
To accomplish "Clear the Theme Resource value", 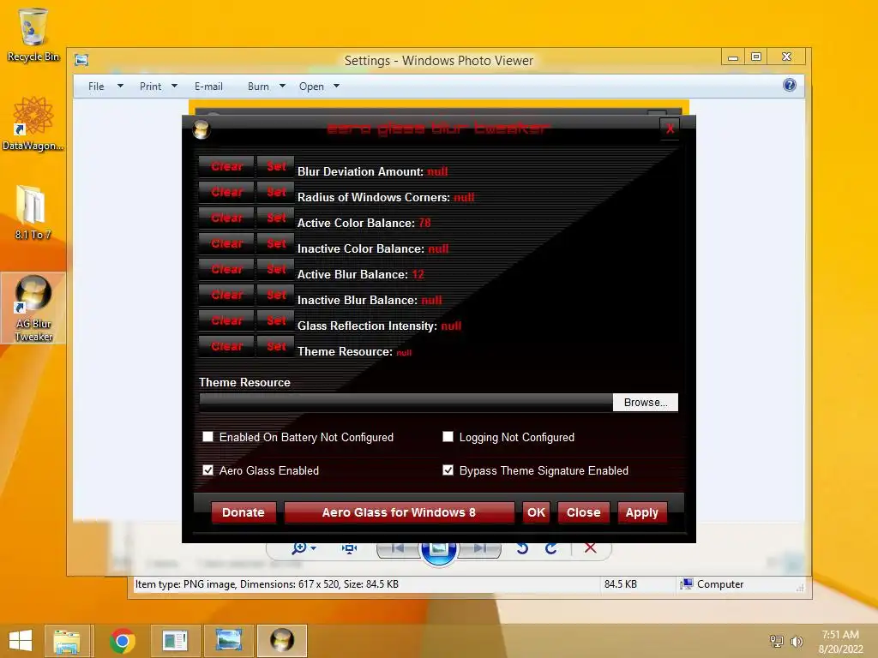I will [226, 346].
